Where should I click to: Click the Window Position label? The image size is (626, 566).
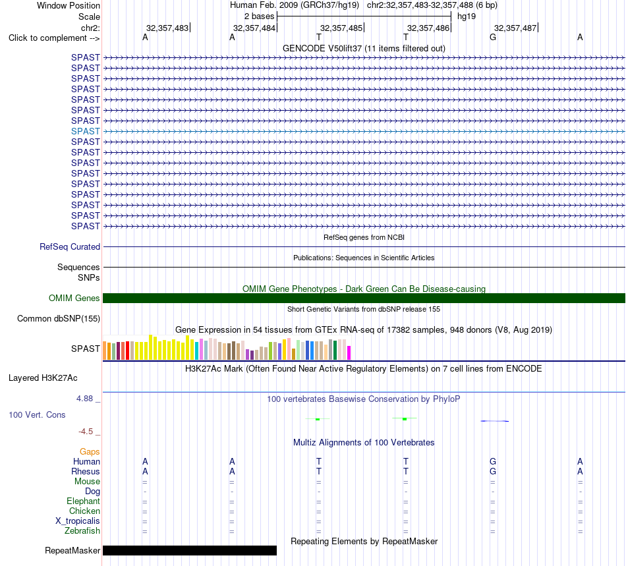tap(69, 5)
